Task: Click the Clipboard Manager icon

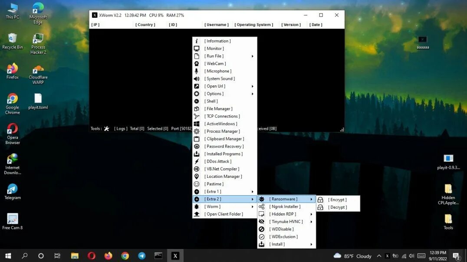Action: (197, 139)
